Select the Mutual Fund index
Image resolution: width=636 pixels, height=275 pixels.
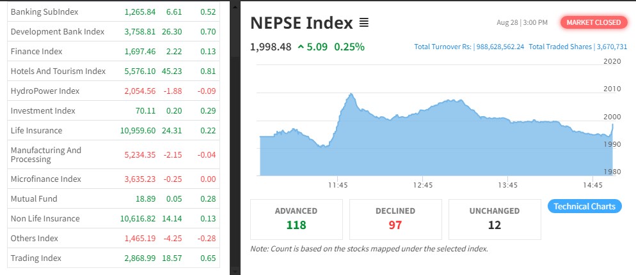click(34, 199)
